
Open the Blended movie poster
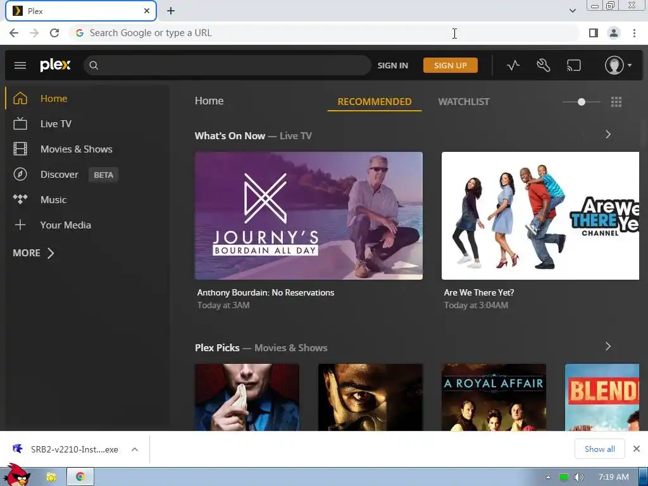pyautogui.click(x=602, y=397)
